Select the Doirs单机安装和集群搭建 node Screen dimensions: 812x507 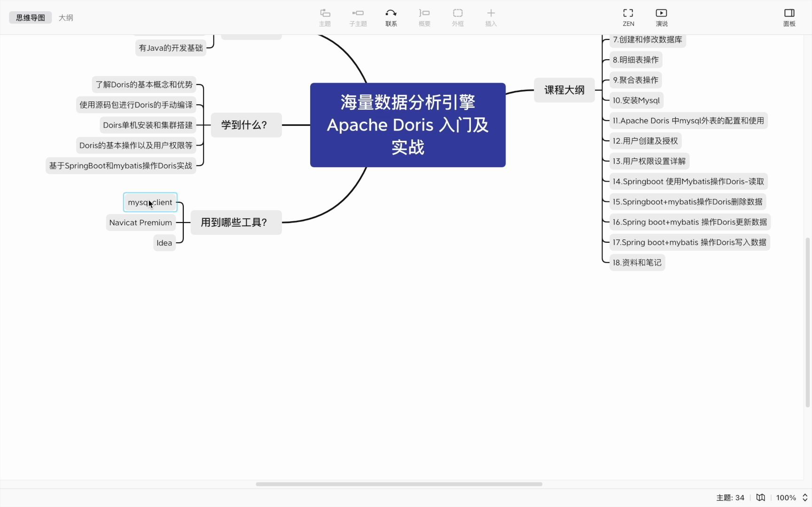[148, 125]
